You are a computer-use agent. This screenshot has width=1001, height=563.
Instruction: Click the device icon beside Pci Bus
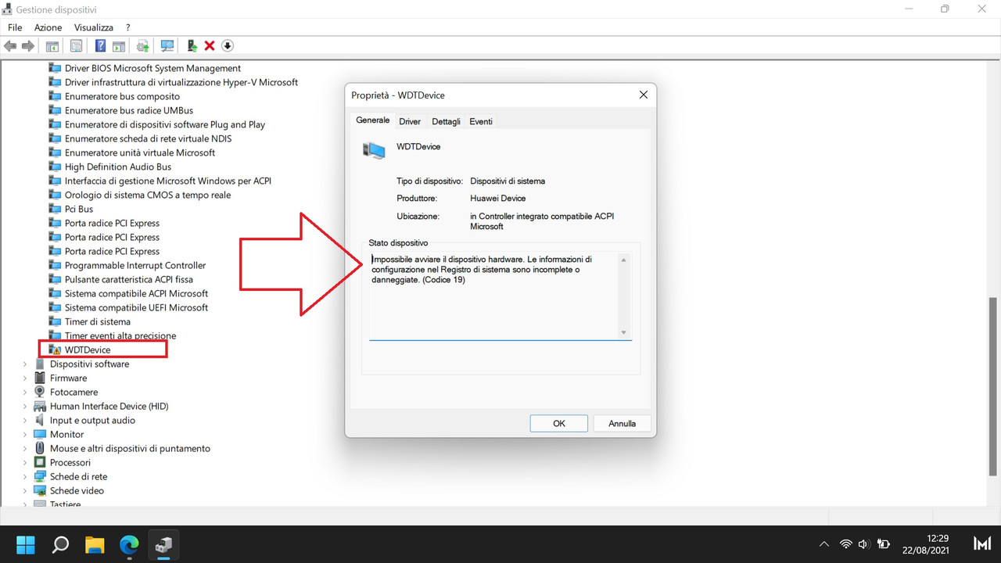55,209
